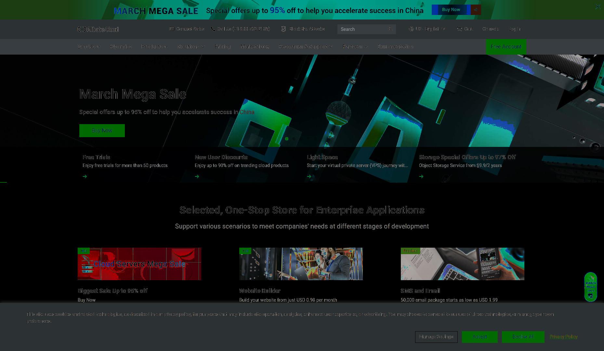Click Biggest Sale Up to 95% off title

(x=112, y=291)
